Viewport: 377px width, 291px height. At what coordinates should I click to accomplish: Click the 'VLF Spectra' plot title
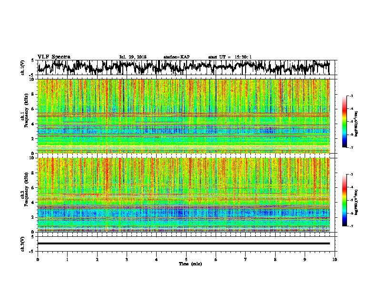[54, 57]
